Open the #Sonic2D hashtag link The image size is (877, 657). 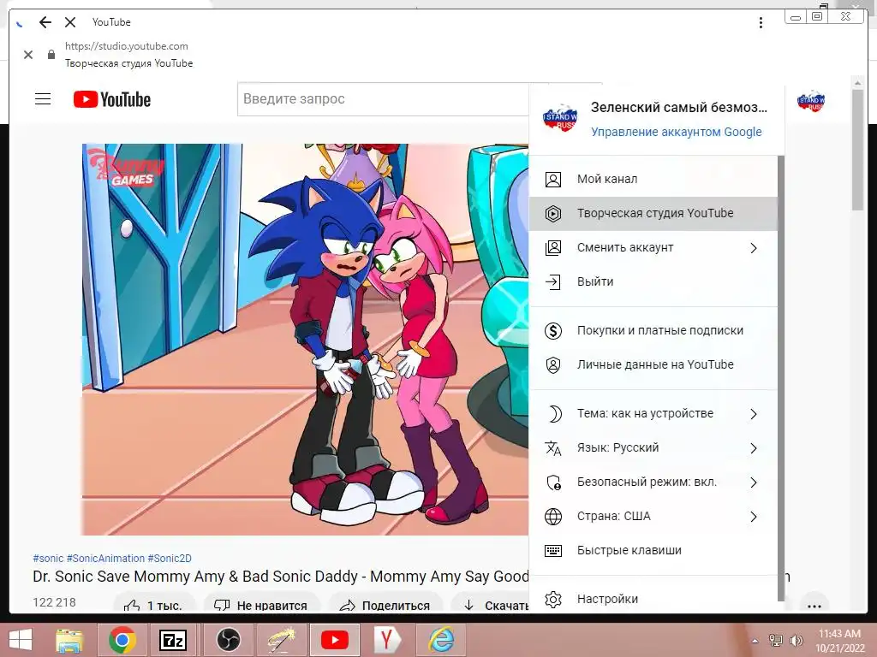tap(170, 558)
